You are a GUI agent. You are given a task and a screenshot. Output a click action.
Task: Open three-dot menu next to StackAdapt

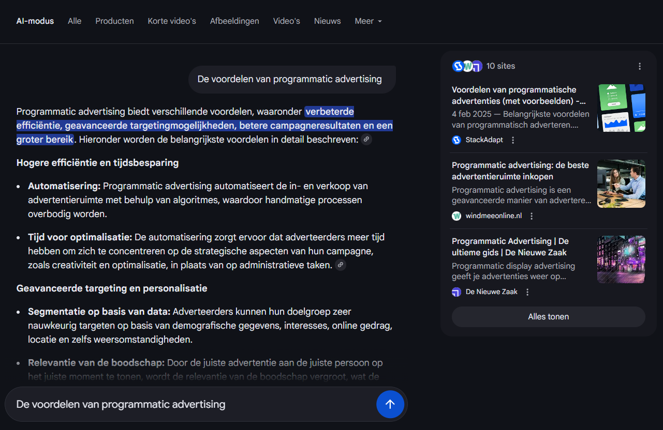[513, 140]
